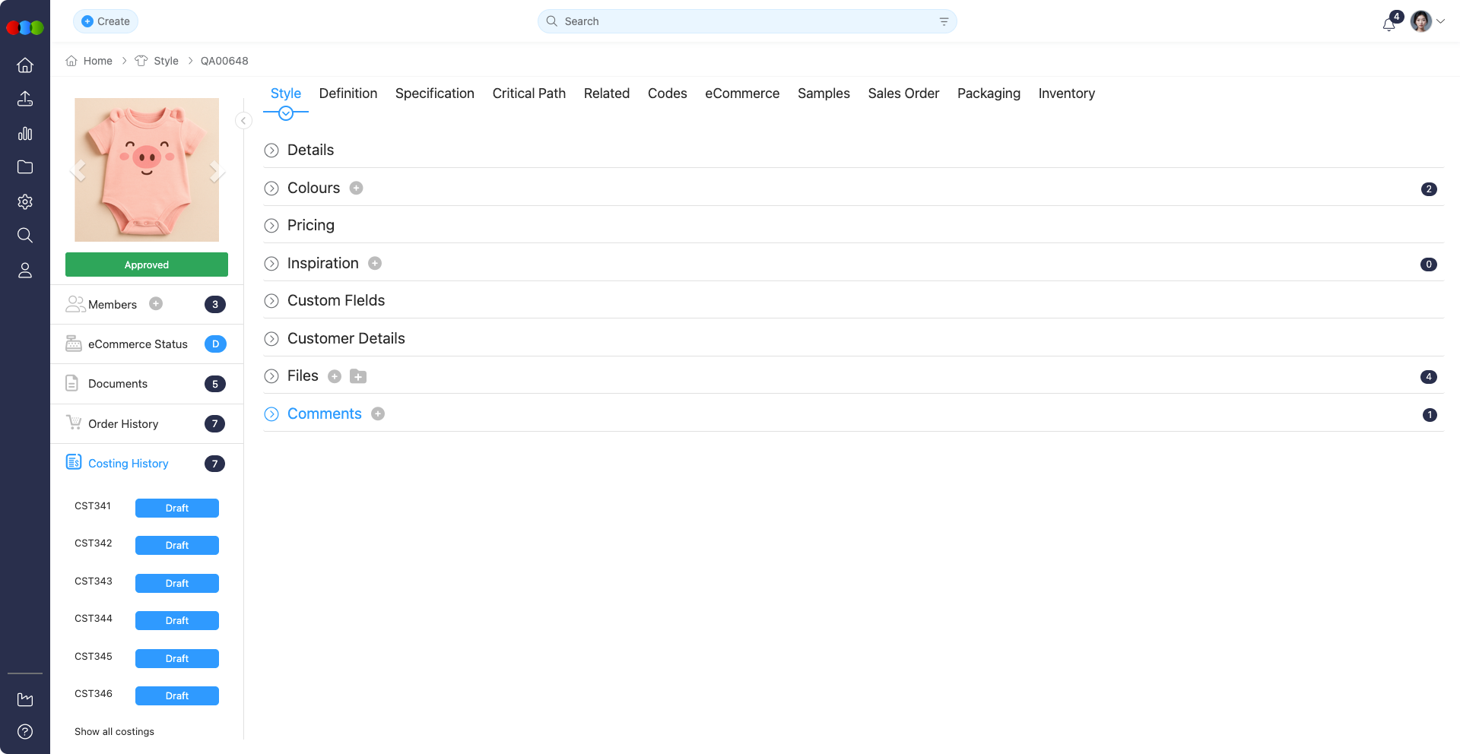Add a member using the plus icon
Image resolution: width=1460 pixels, height=754 pixels.
click(x=156, y=304)
